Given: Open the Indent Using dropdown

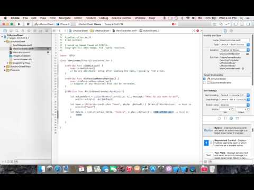Looking at the screenshot, I should (234, 105).
